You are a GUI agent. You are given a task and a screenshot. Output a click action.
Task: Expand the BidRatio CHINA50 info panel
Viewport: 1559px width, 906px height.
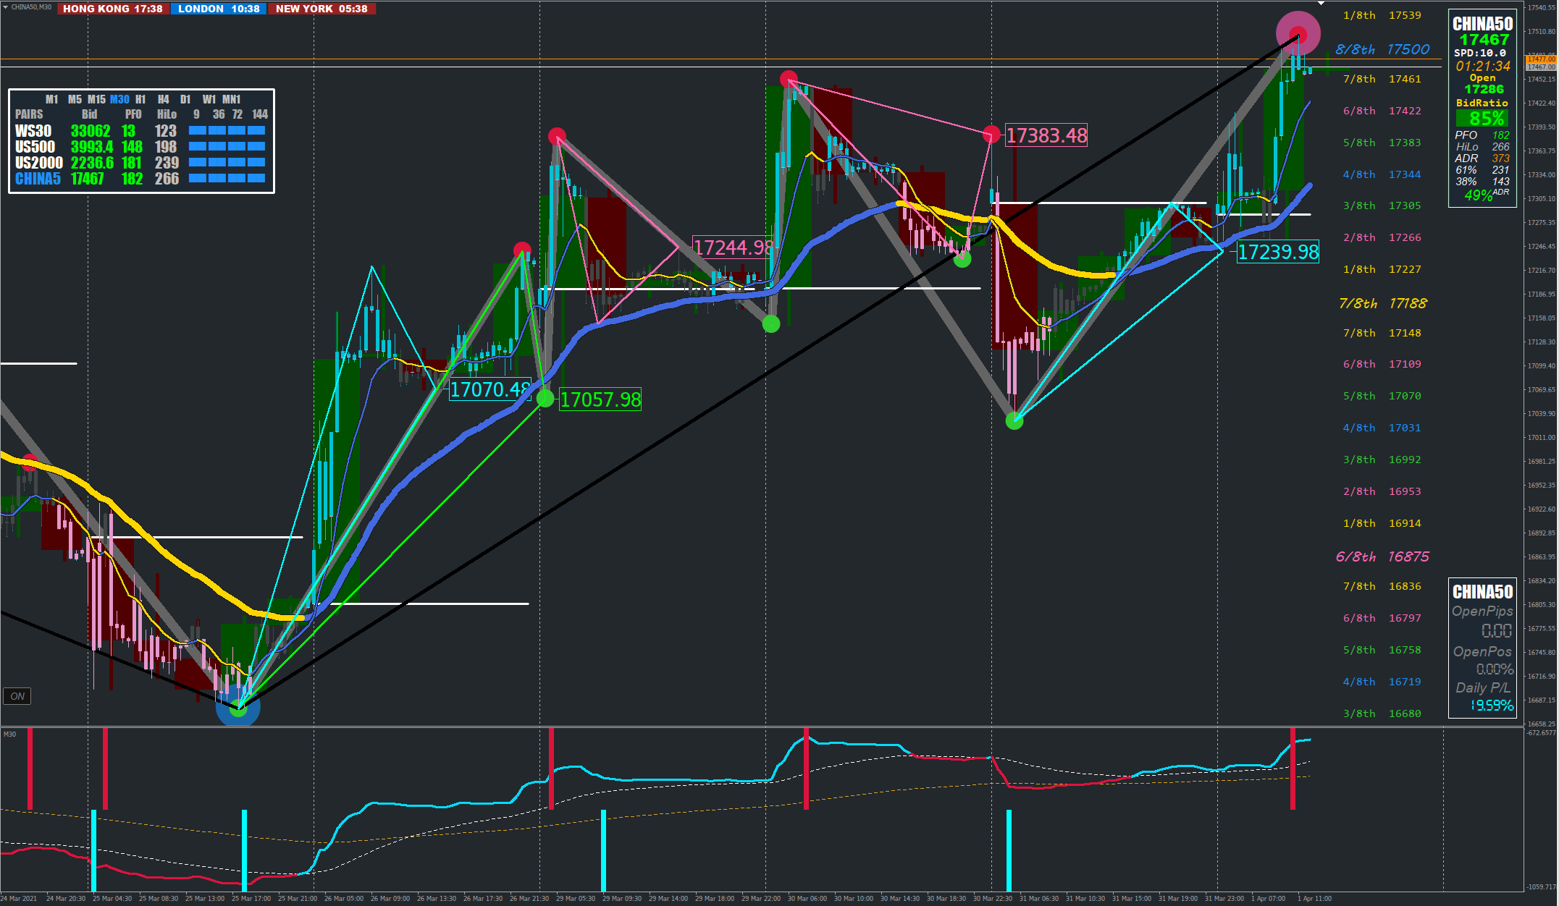tap(1482, 24)
